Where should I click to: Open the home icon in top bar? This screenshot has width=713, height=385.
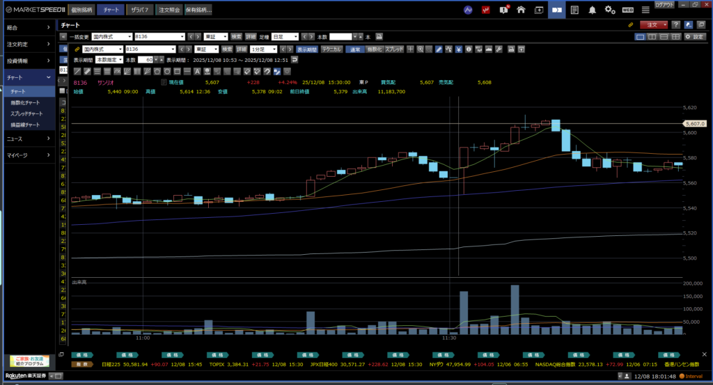click(x=520, y=10)
